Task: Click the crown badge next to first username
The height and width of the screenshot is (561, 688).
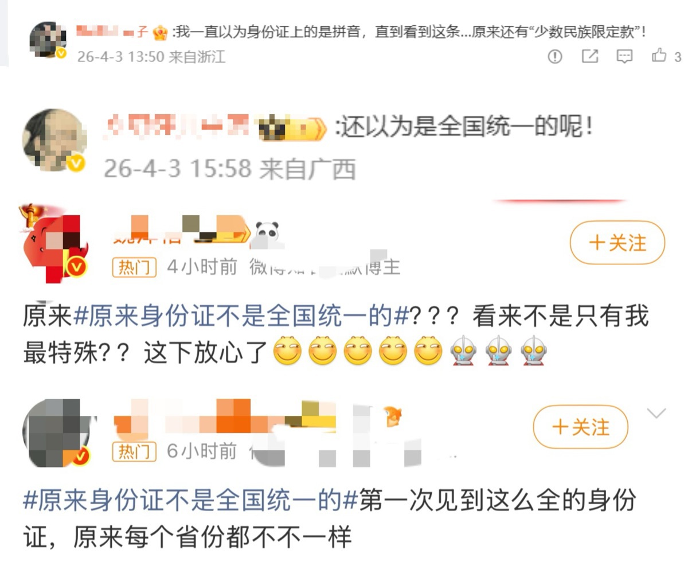Action: [x=161, y=33]
